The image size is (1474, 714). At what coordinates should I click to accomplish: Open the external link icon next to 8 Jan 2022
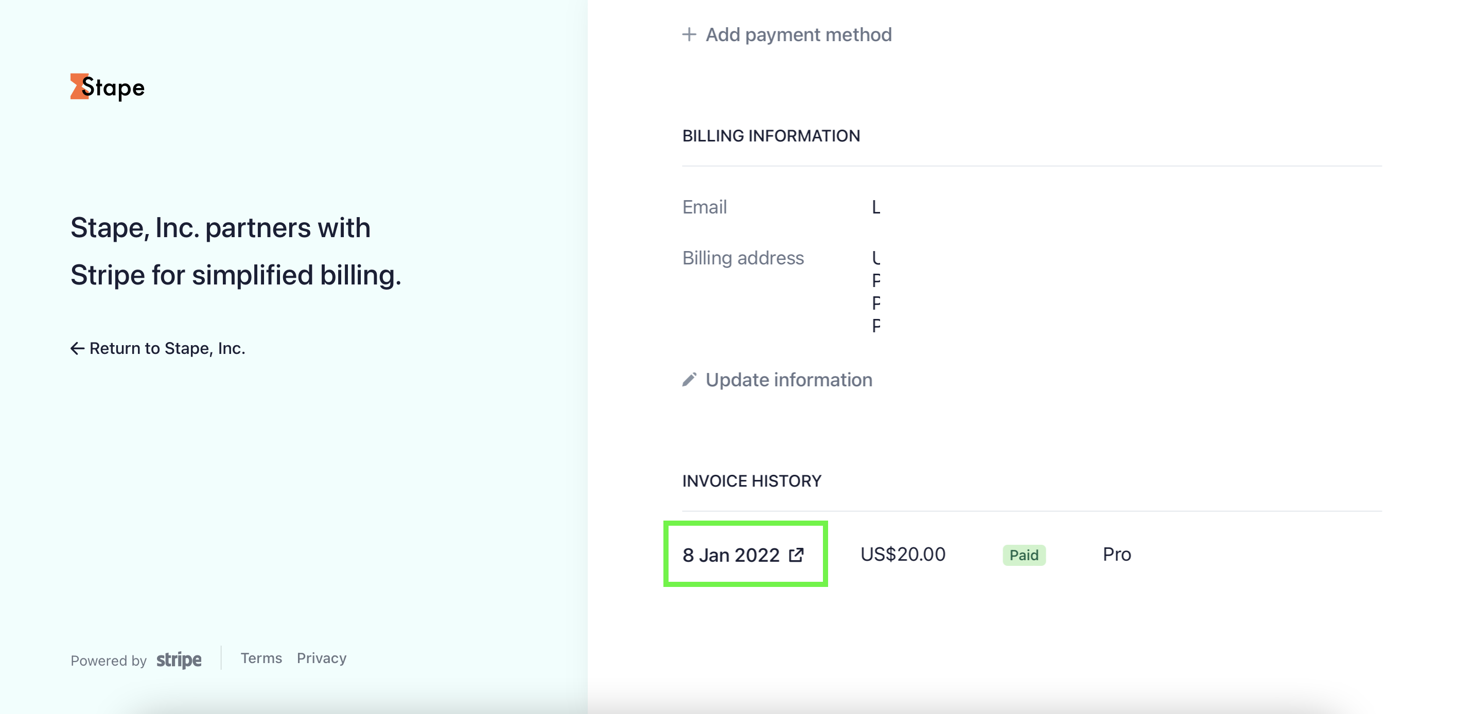(796, 555)
